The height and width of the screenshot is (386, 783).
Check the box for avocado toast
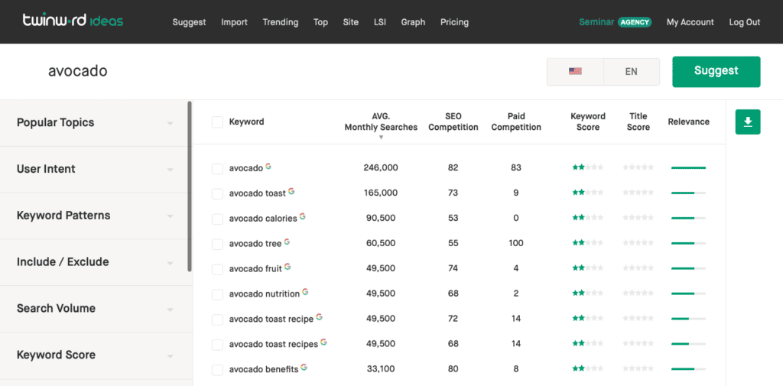(217, 193)
